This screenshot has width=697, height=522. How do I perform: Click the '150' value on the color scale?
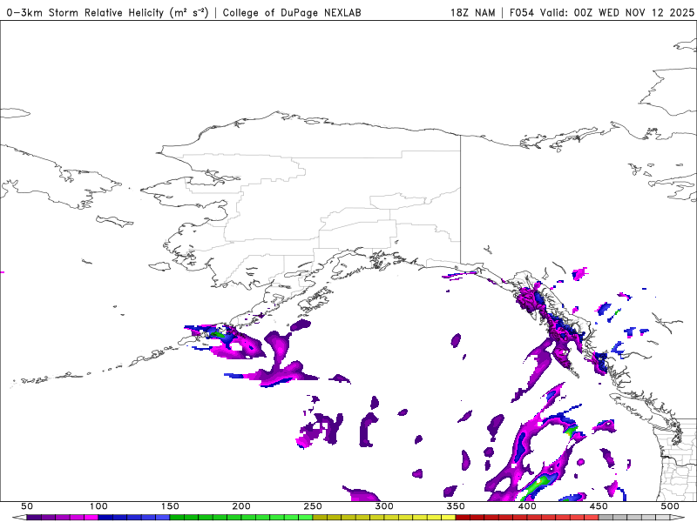point(170,506)
